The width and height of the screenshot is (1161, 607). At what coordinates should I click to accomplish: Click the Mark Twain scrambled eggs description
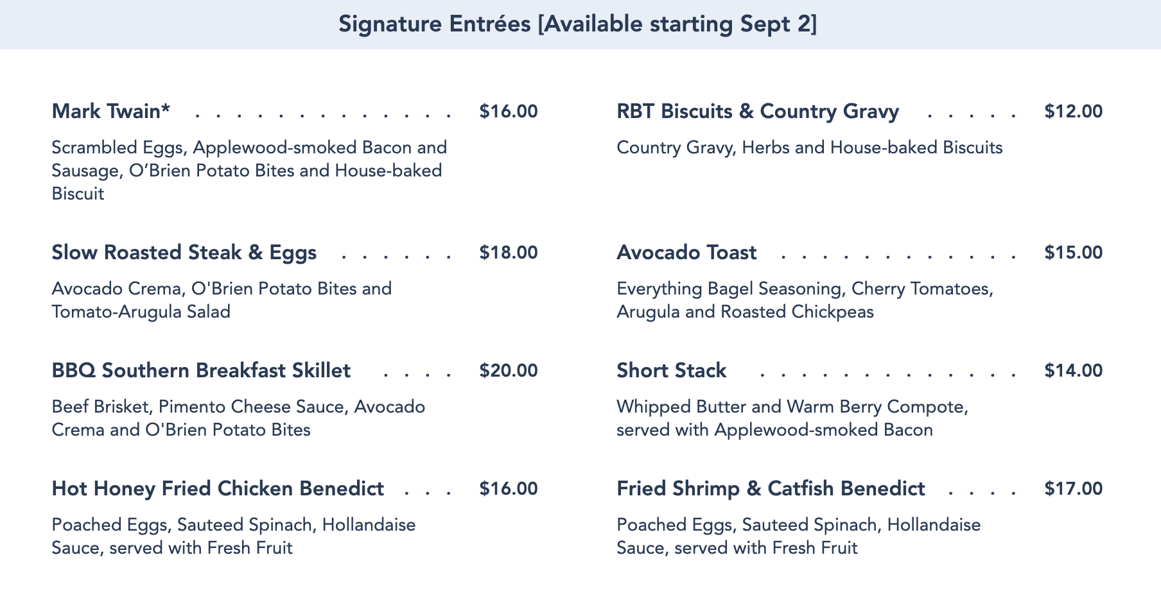[x=249, y=171]
